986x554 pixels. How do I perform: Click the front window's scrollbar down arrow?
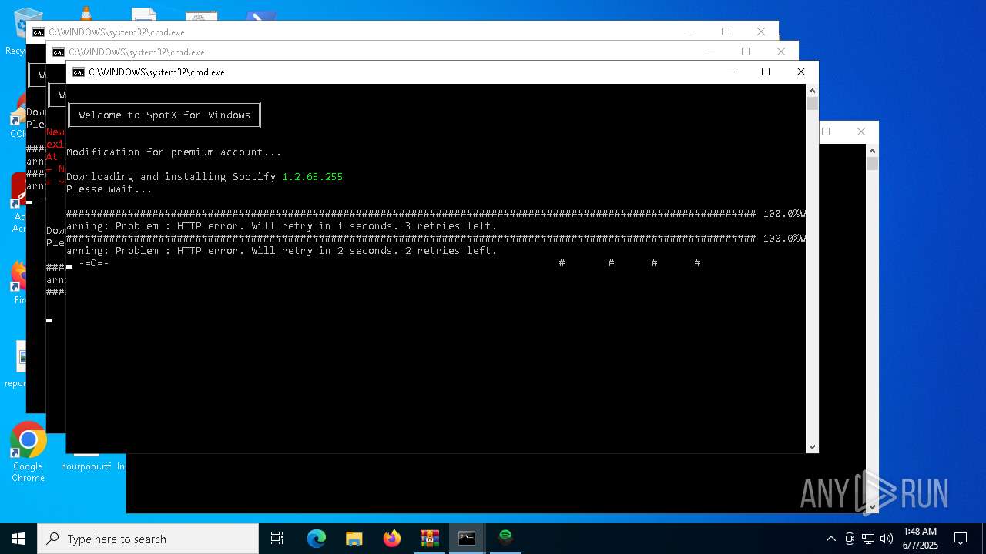click(x=812, y=447)
